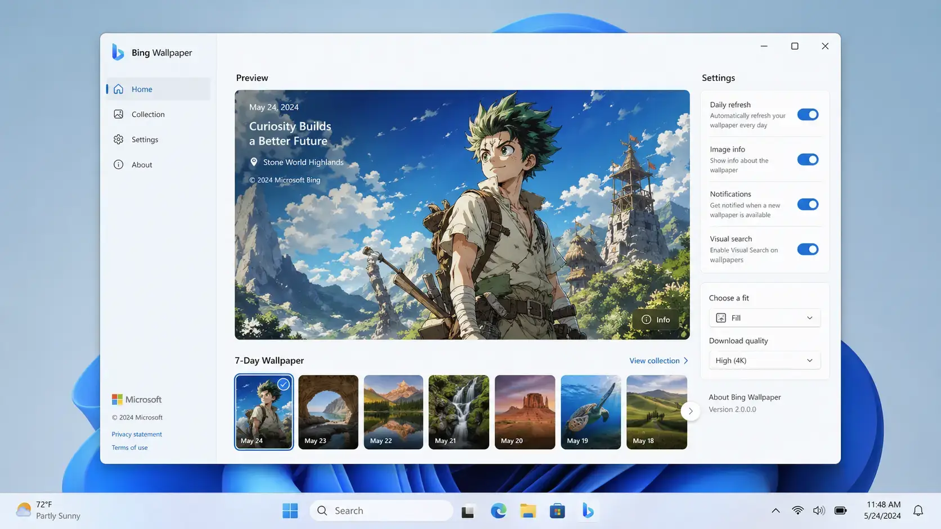
Task: Open the Windows Start menu
Action: [290, 510]
